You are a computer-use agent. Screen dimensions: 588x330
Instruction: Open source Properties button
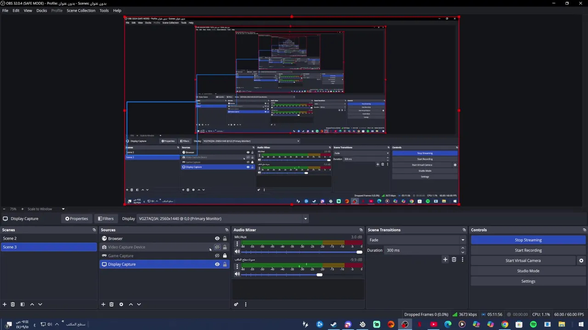77,219
